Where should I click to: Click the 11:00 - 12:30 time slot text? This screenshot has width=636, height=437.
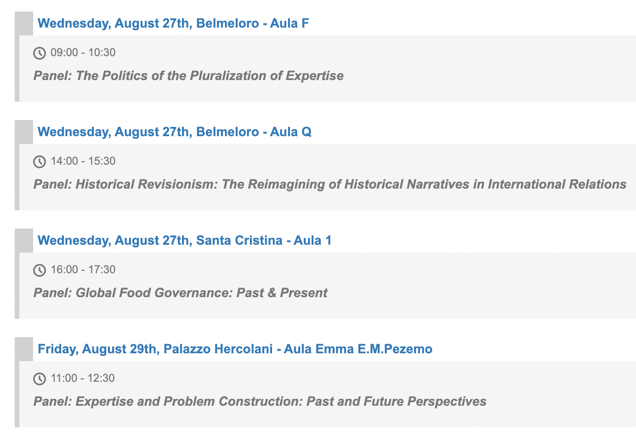[x=83, y=379]
